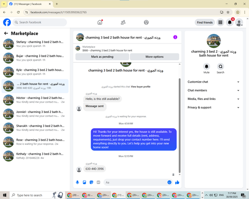This screenshot has width=249, height=199.
Task: Click Mark as pending button
Action: [x=102, y=57]
